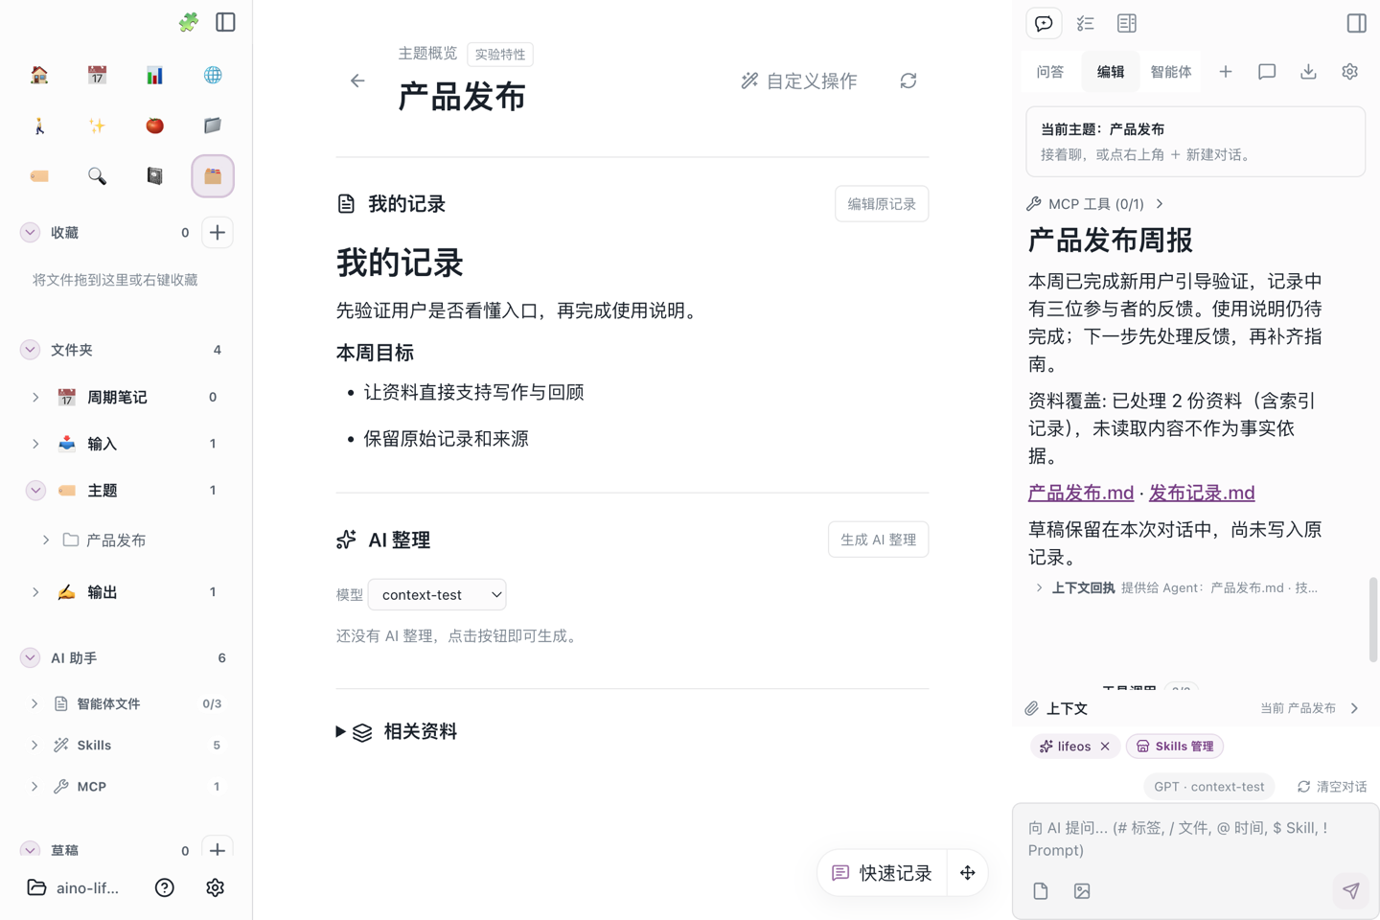Open the house home icon

pos(39,75)
